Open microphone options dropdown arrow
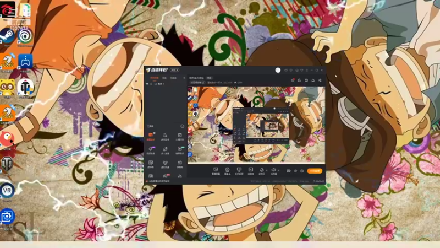Image resolution: width=440 pixels, height=248 pixels. coord(266,170)
